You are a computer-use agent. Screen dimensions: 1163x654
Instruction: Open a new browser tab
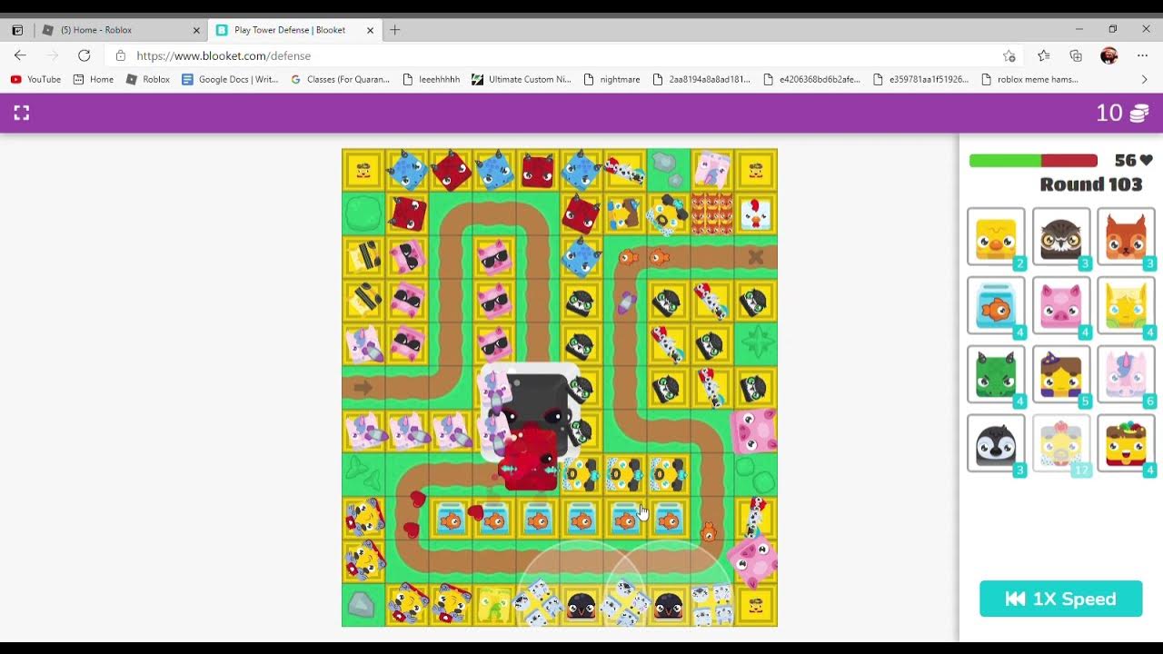(394, 30)
